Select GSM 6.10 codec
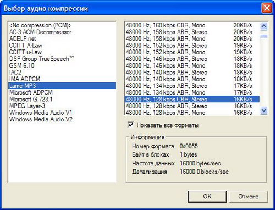 coord(62,65)
